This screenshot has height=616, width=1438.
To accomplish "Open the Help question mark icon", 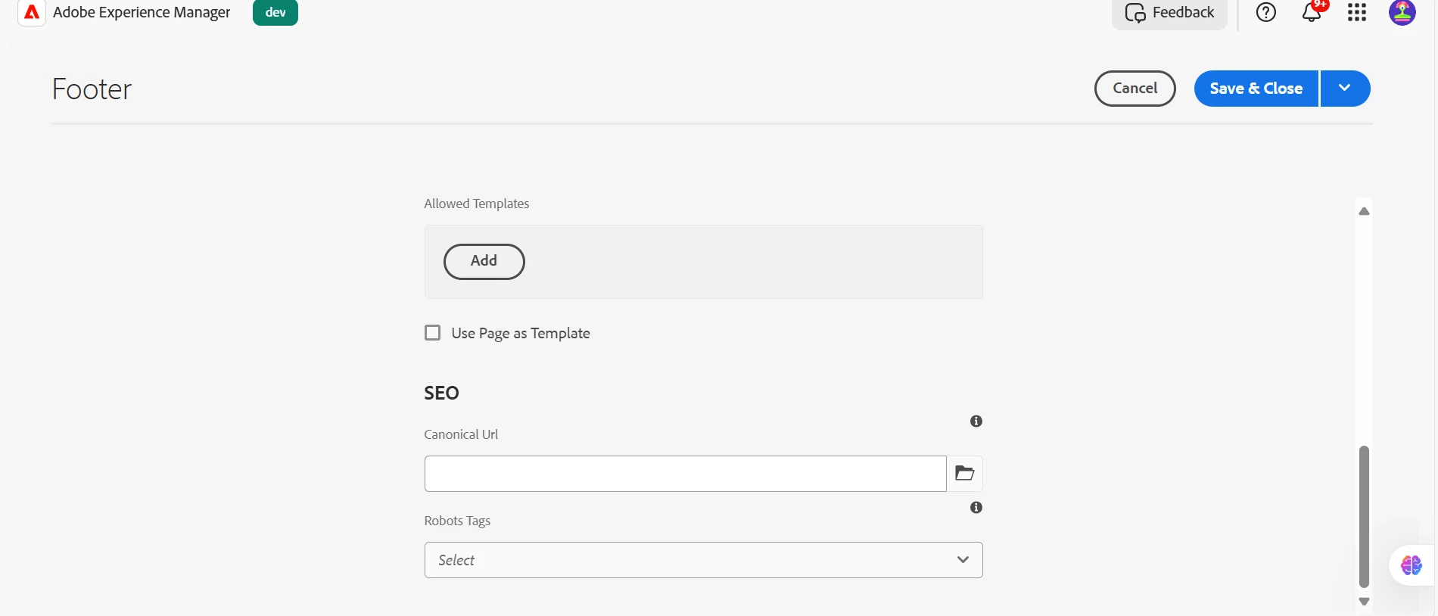I will tap(1265, 12).
